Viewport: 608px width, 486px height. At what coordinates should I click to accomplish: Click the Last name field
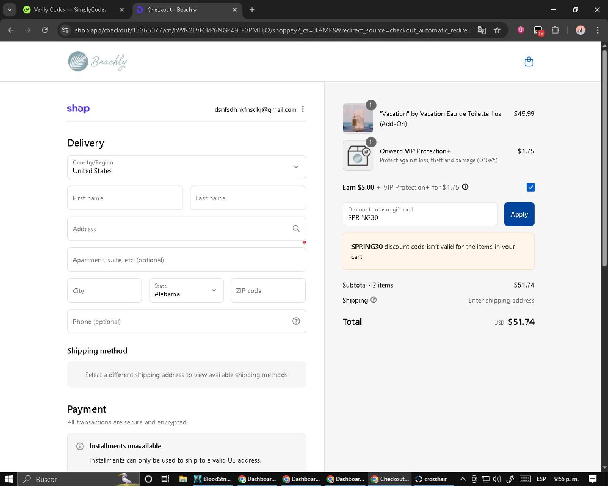pyautogui.click(x=248, y=198)
